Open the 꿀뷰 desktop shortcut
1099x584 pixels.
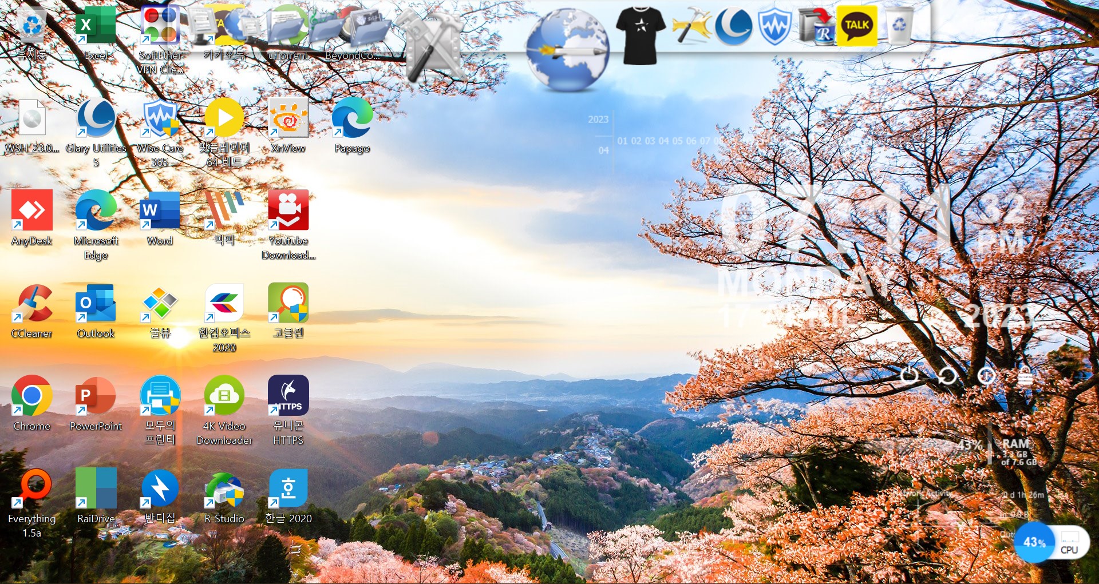[x=160, y=311]
